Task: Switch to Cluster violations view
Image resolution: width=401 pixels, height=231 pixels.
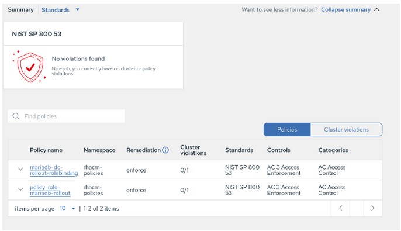Action: pyautogui.click(x=346, y=130)
